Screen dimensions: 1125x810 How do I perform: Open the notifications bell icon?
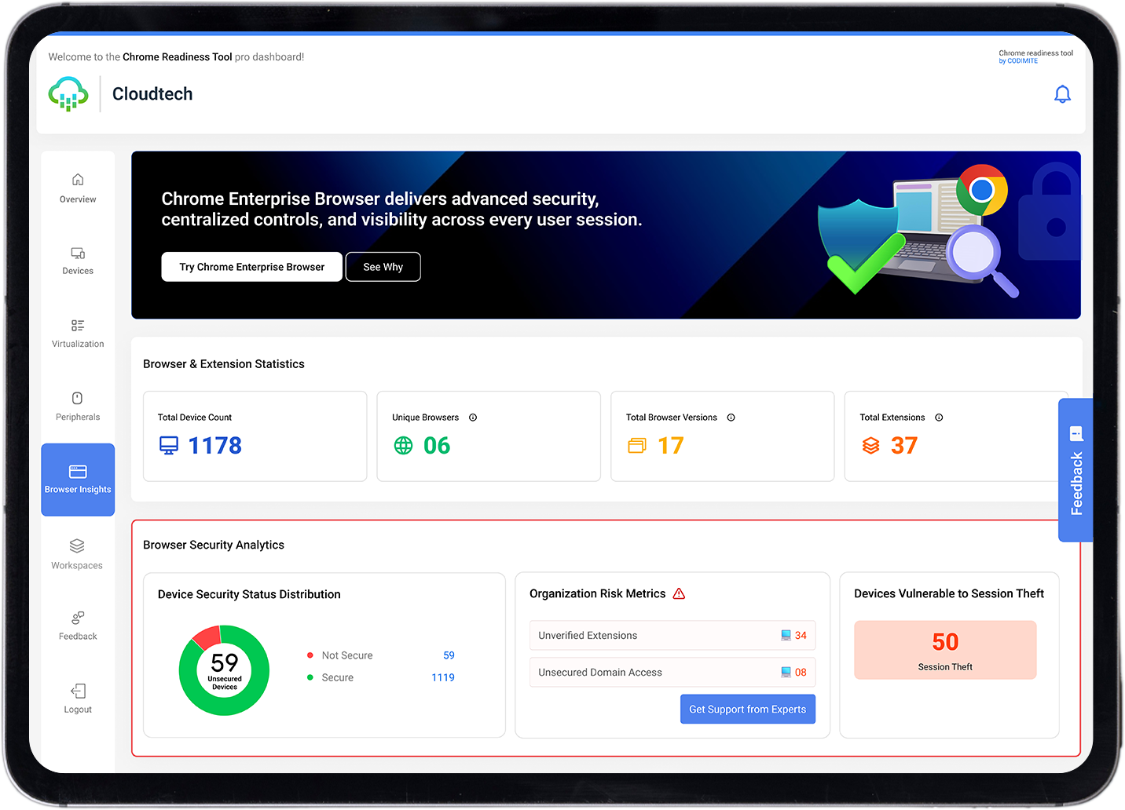[x=1062, y=94]
